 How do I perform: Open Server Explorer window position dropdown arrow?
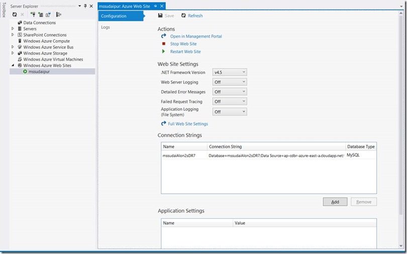point(79,6)
